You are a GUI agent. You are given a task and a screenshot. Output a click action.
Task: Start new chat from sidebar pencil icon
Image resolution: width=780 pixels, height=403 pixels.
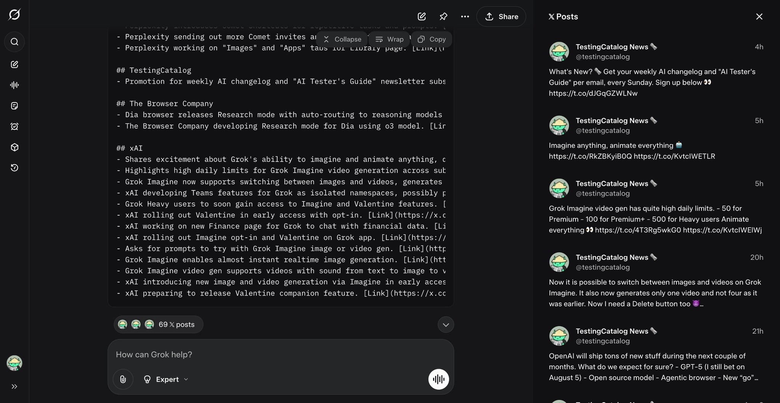14,64
